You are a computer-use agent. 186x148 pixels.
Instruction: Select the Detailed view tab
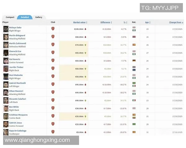tap(25, 17)
